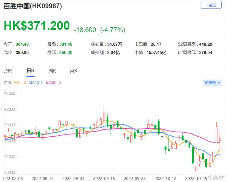Click the 52周最低 value 279.54
The width and height of the screenshot is (227, 182).
coord(206,53)
